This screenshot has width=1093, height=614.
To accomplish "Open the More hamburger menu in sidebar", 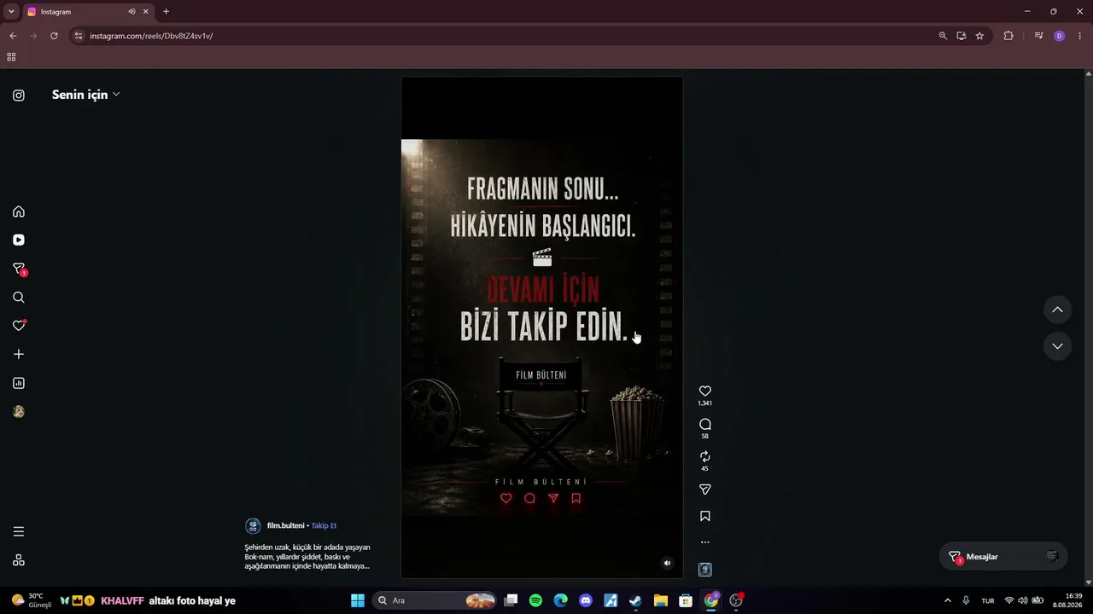I will 19,531.
